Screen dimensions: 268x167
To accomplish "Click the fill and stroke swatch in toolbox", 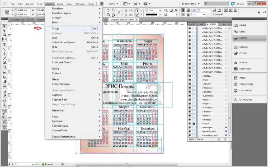I will (x=4, y=111).
